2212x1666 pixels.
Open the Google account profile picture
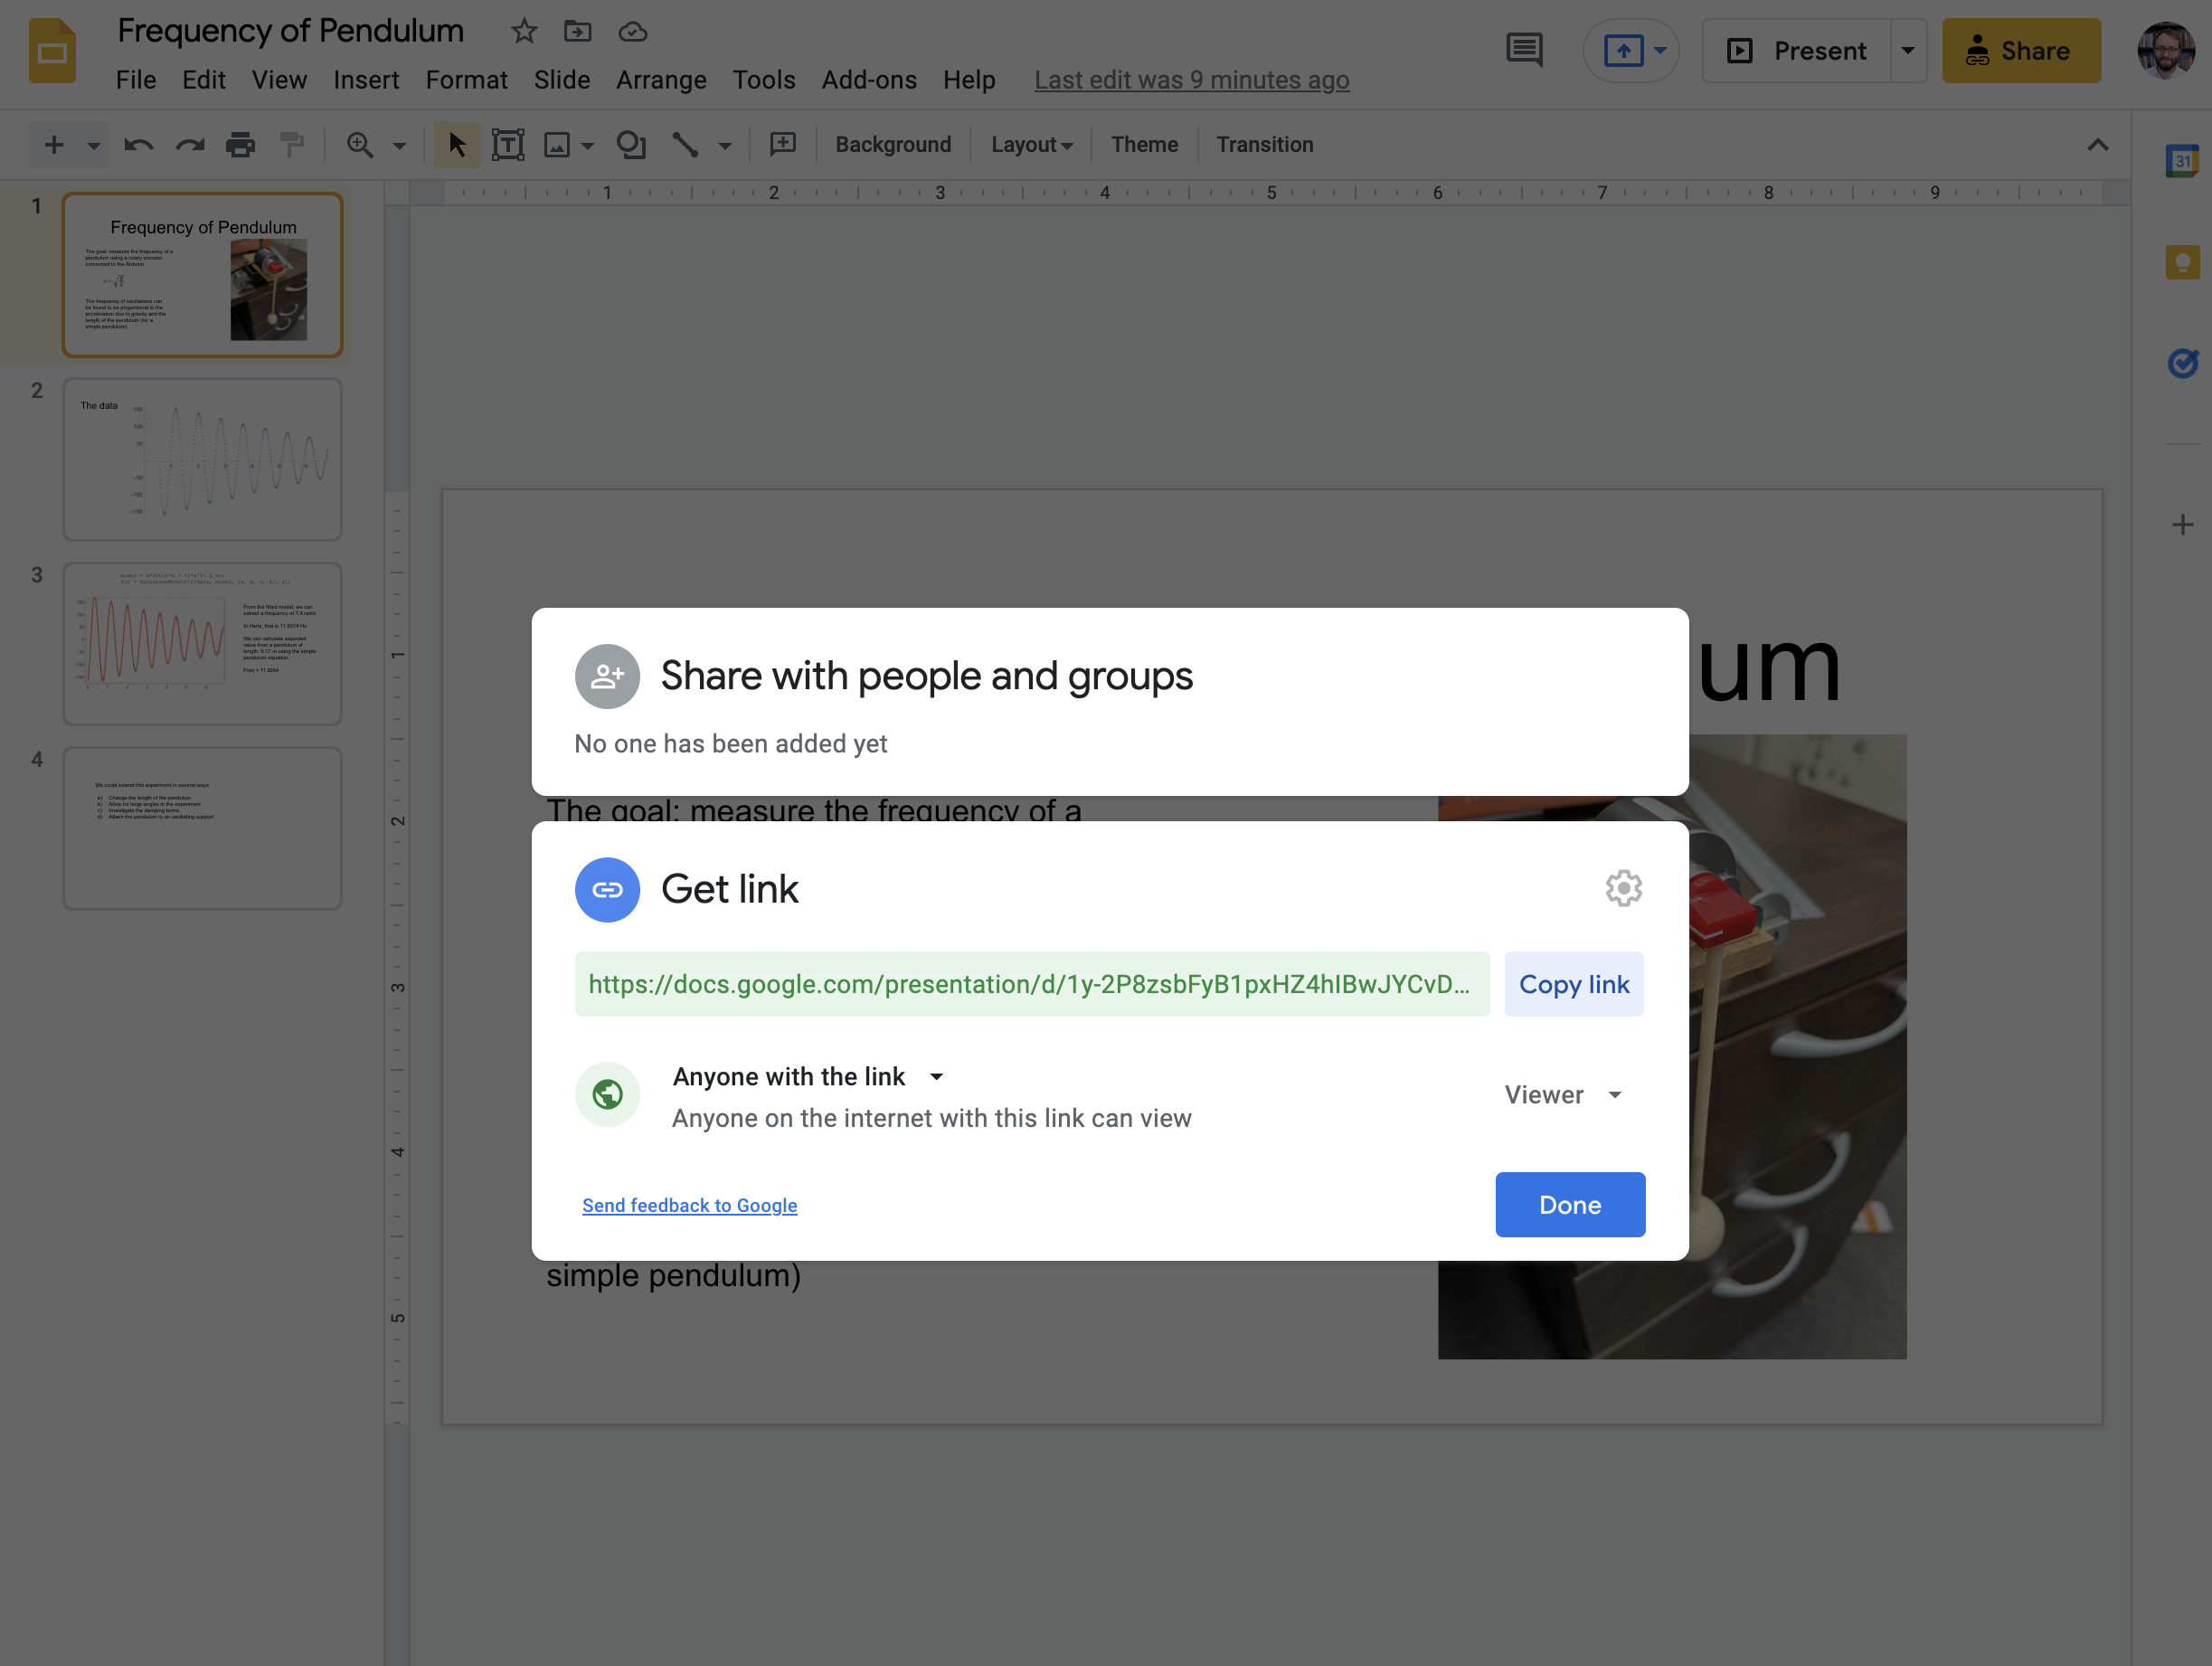pos(2165,50)
